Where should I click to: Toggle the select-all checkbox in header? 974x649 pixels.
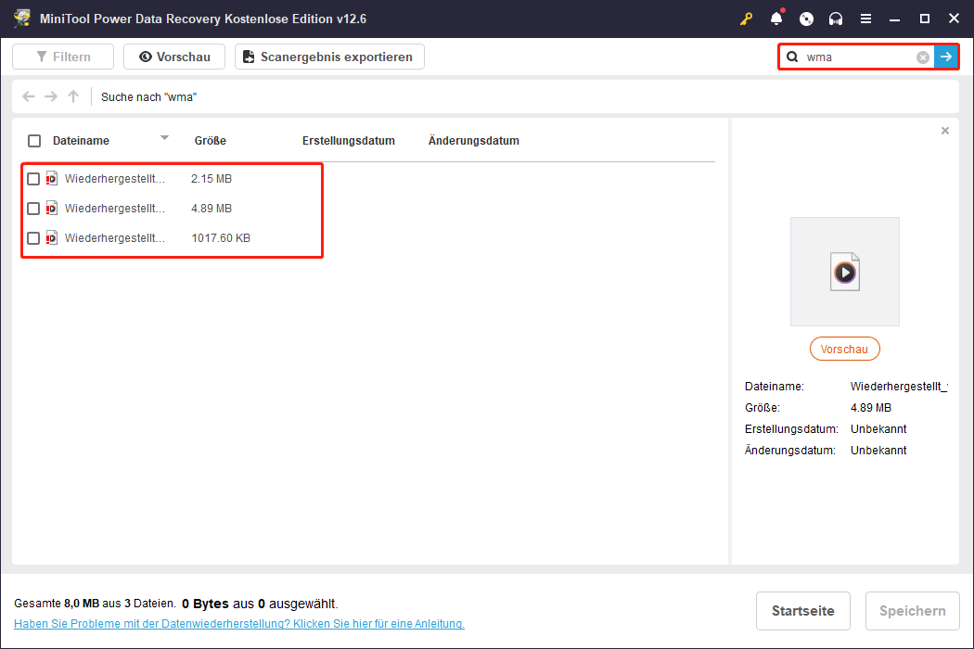(34, 141)
